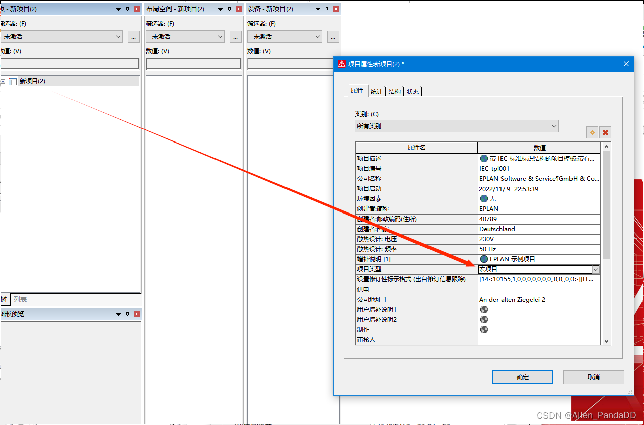The image size is (644, 425).
Task: Click the red delete property icon
Action: [x=605, y=132]
